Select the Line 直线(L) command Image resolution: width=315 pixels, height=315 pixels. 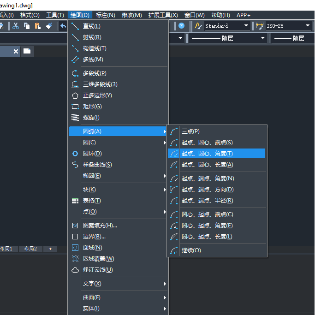(x=118, y=26)
